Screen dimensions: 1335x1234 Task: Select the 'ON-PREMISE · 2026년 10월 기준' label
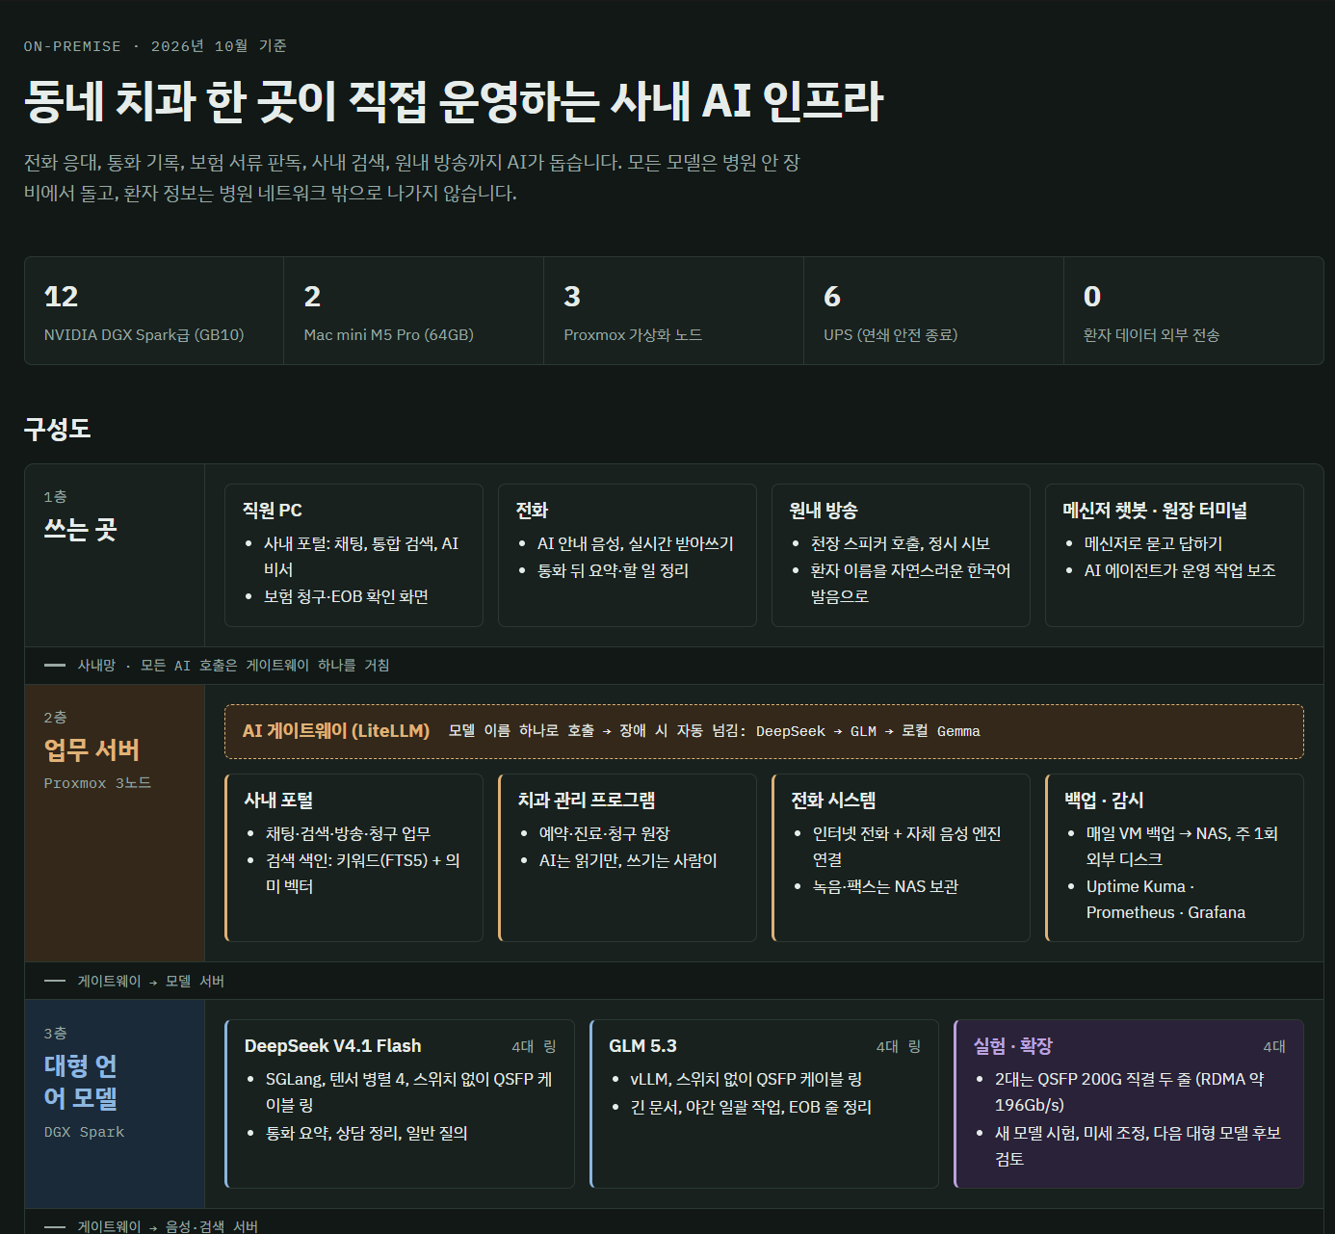click(x=155, y=46)
